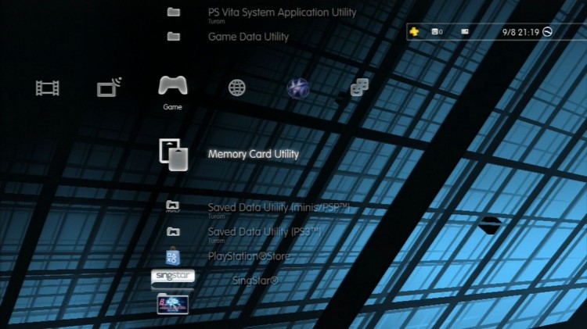
Task: Click the Saved Data Utility minis/PSP folder icon
Action: (x=173, y=206)
